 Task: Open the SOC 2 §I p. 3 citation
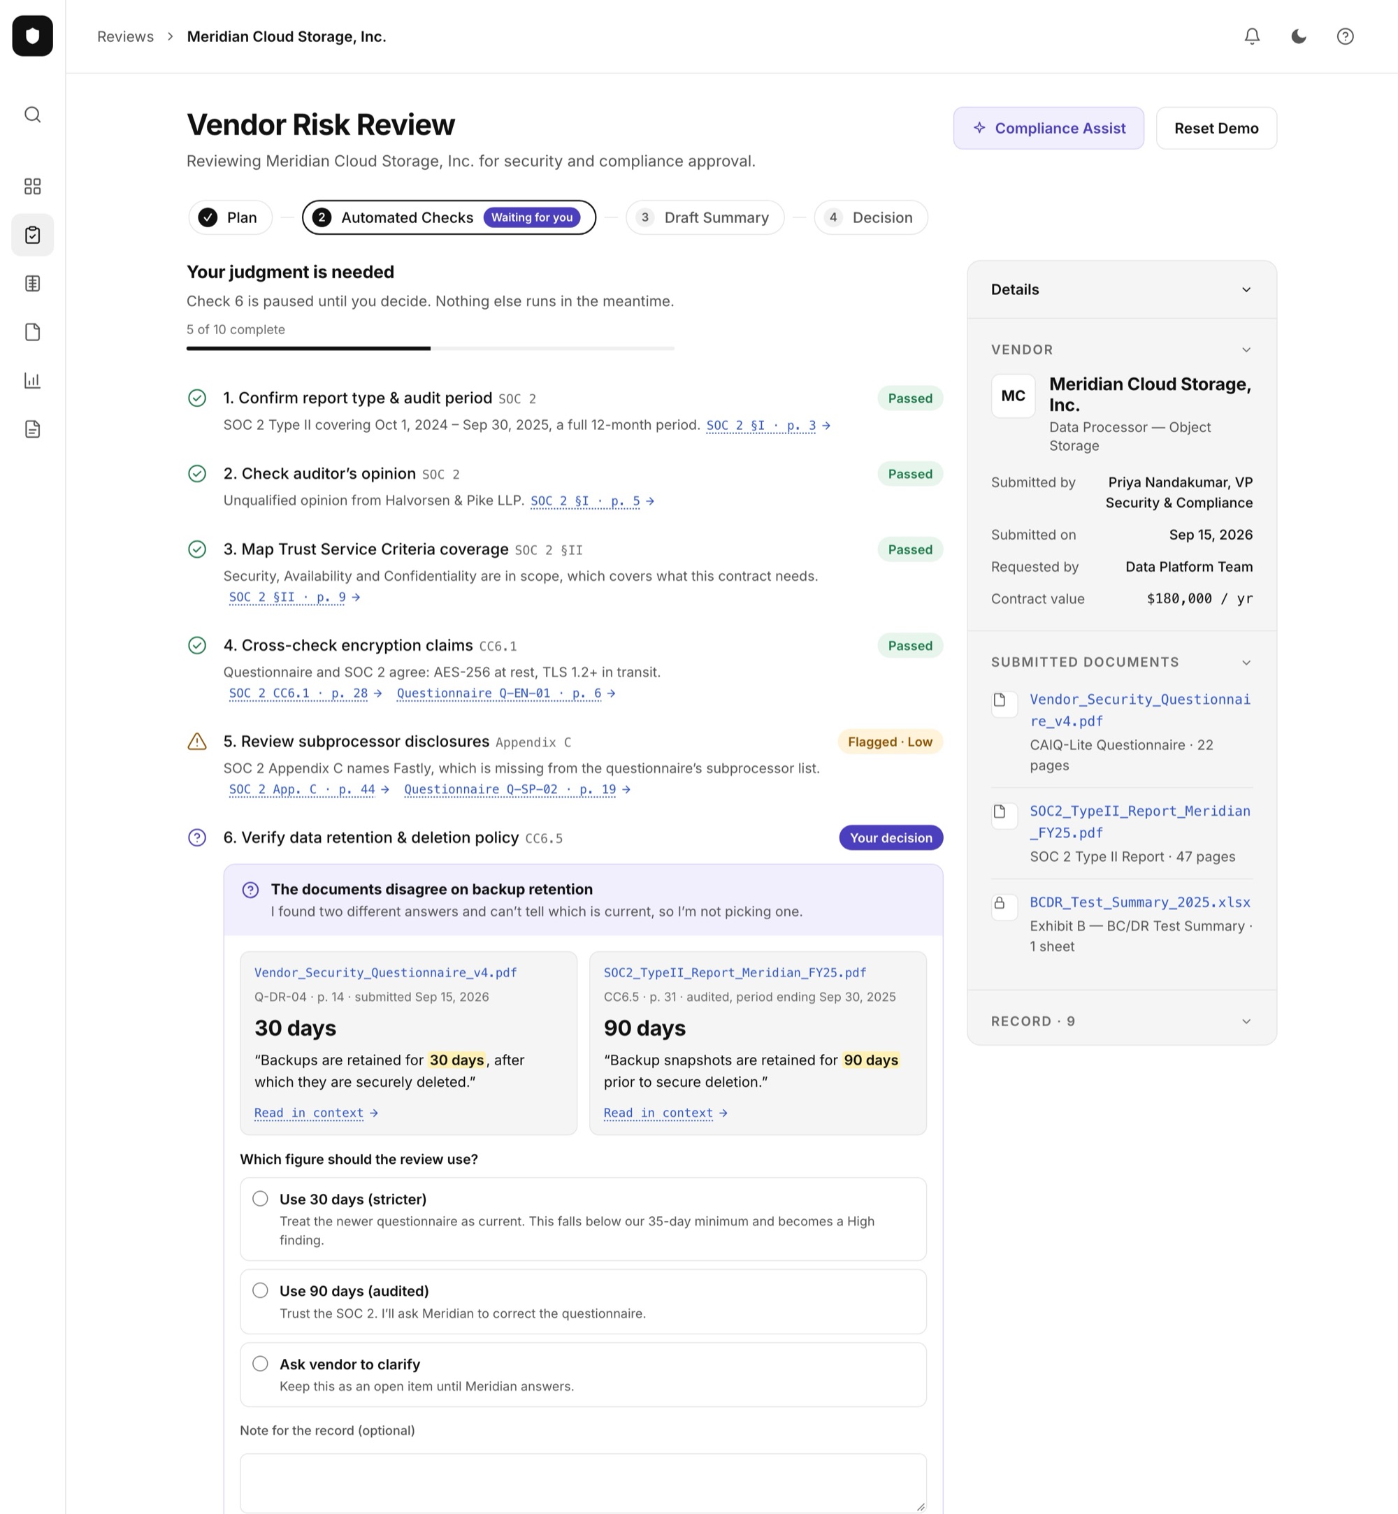click(x=768, y=425)
